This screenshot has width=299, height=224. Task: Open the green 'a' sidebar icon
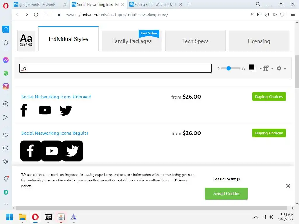6,192
